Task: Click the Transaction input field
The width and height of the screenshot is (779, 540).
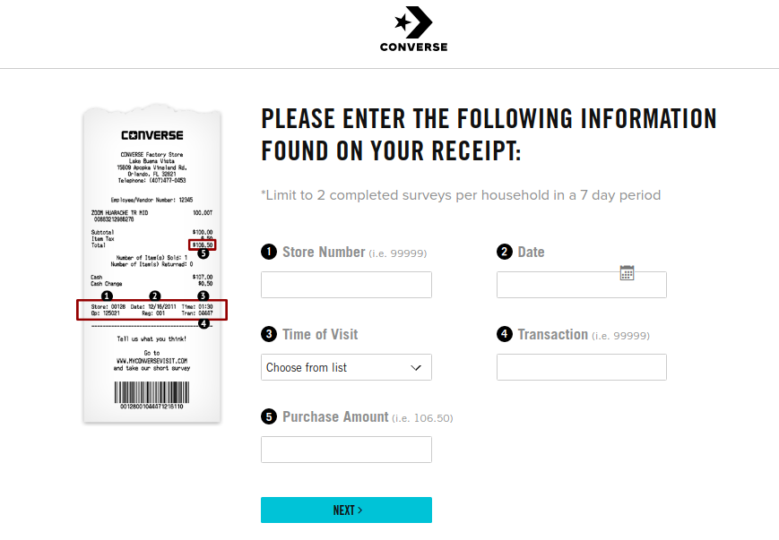Action: pyautogui.click(x=581, y=367)
